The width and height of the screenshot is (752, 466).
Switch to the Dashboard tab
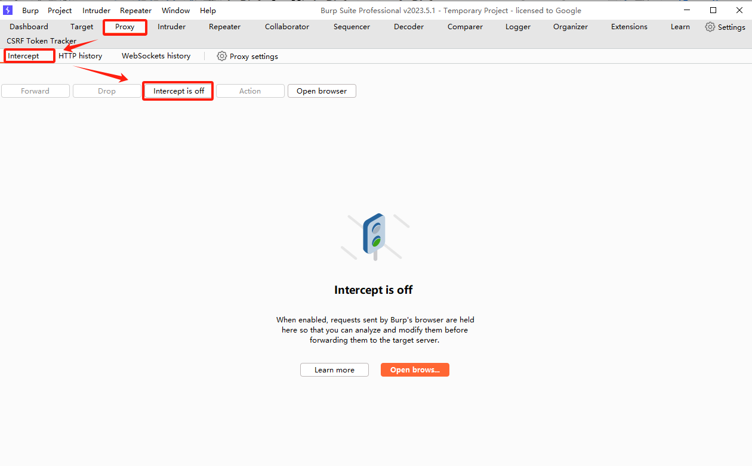[29, 27]
